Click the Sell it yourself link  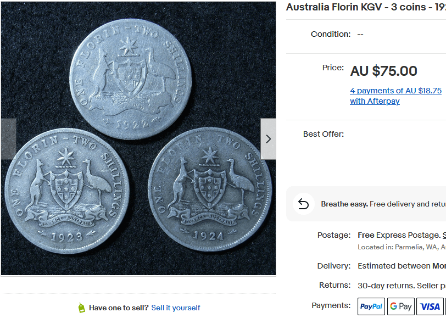pyautogui.click(x=176, y=308)
